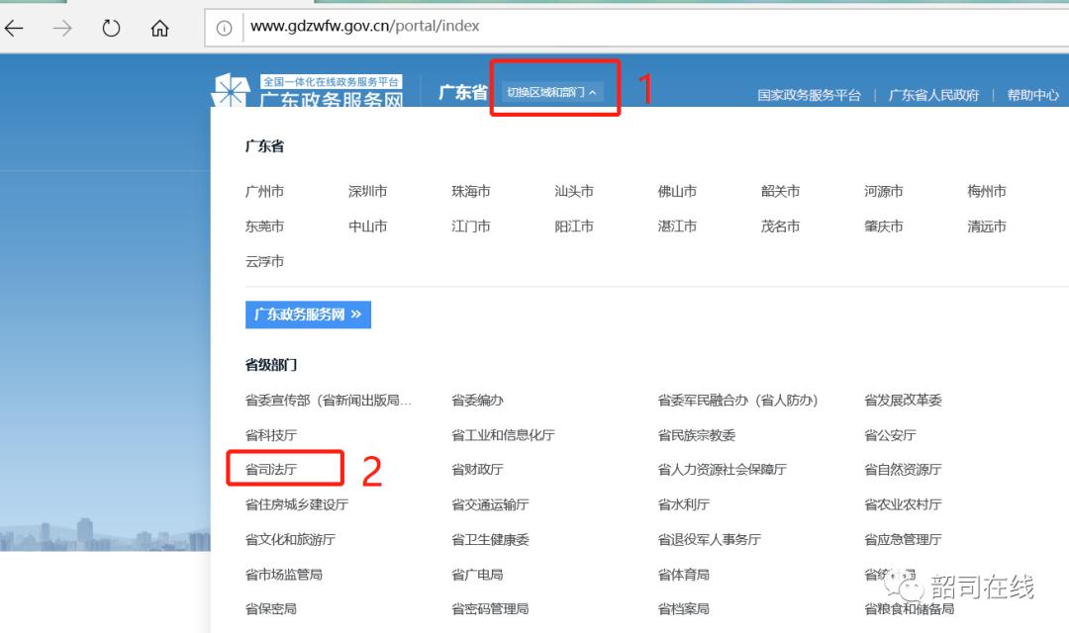Collapse the 切换区域和部门 dropdown

coord(552,92)
